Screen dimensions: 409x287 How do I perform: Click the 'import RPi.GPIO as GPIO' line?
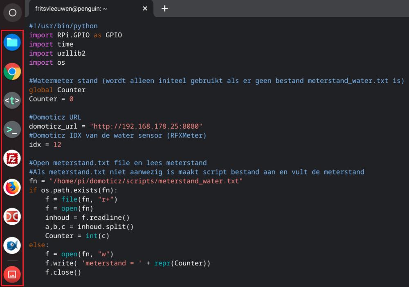tap(75, 35)
